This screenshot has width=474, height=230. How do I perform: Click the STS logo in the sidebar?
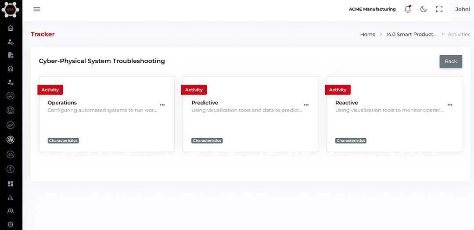[x=11, y=10]
